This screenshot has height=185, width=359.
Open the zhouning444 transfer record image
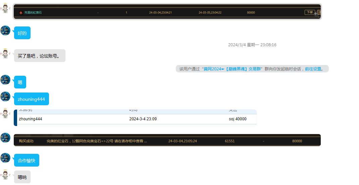137,118
